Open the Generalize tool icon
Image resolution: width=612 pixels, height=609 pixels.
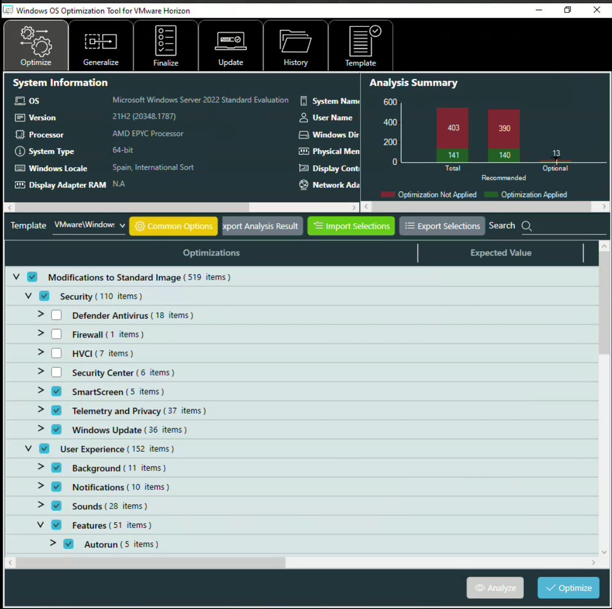tap(100, 41)
